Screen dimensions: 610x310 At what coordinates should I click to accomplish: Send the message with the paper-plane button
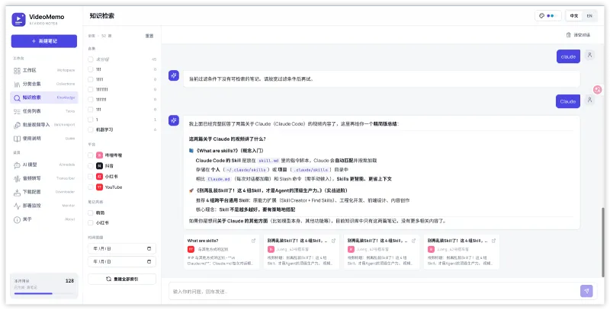coord(586,291)
